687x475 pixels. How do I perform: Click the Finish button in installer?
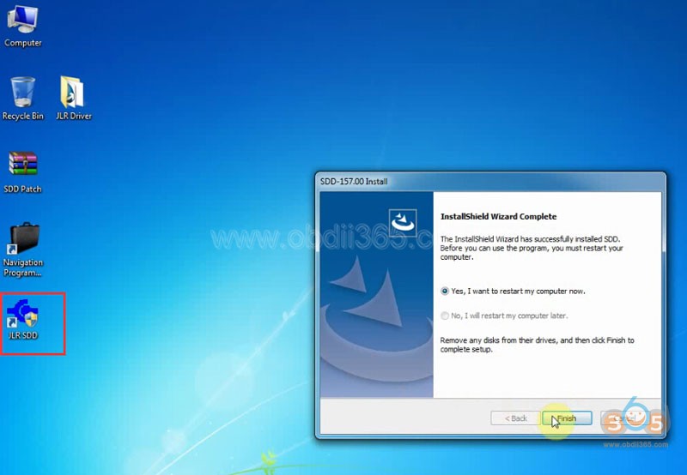coord(567,418)
